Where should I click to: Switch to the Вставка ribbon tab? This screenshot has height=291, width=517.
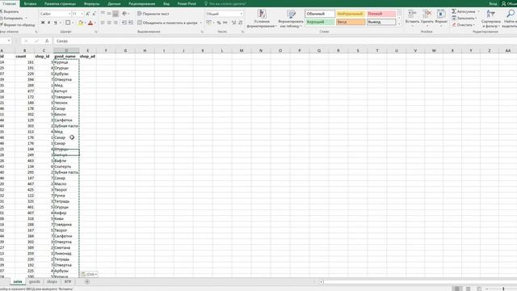30,3
